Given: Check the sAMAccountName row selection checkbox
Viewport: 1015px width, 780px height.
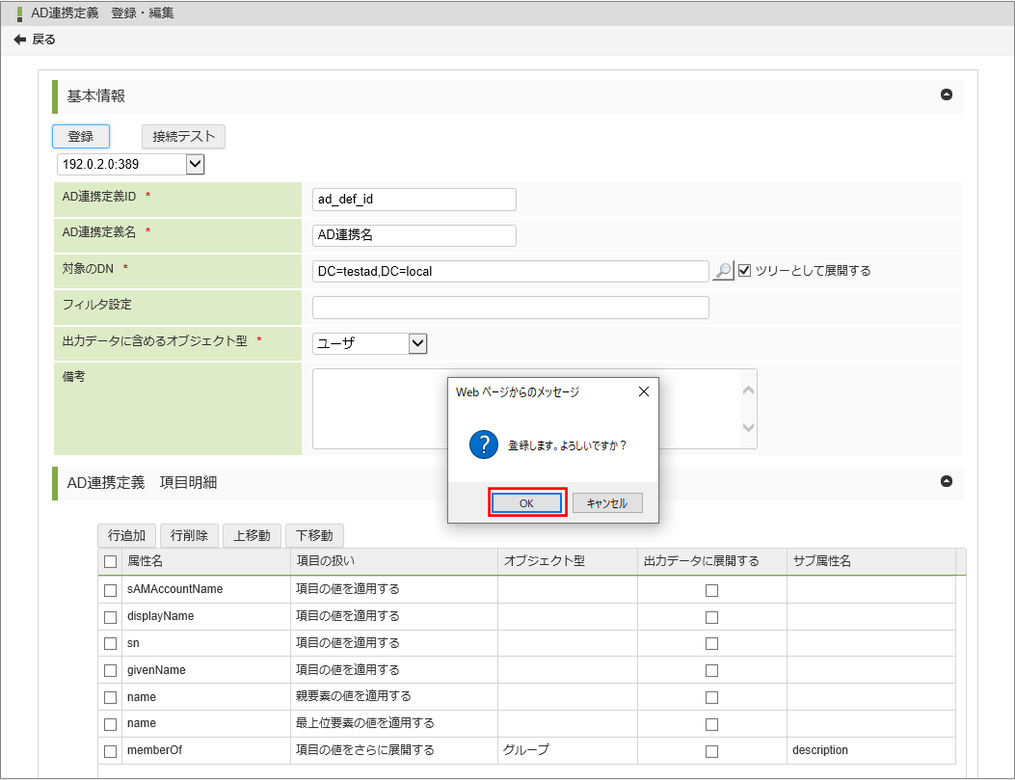Looking at the screenshot, I should tap(111, 590).
